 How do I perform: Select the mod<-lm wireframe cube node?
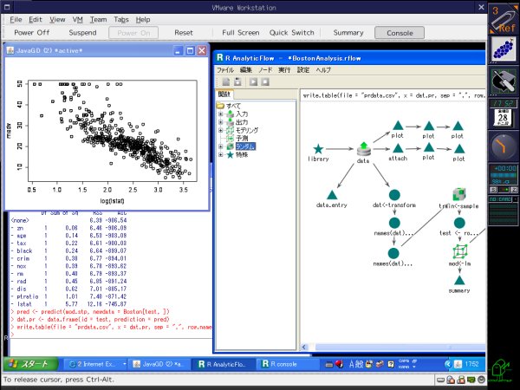point(460,251)
